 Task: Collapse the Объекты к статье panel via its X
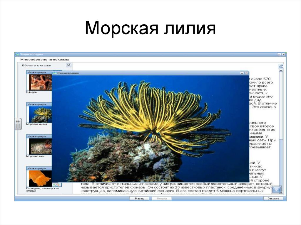[x=68, y=65]
